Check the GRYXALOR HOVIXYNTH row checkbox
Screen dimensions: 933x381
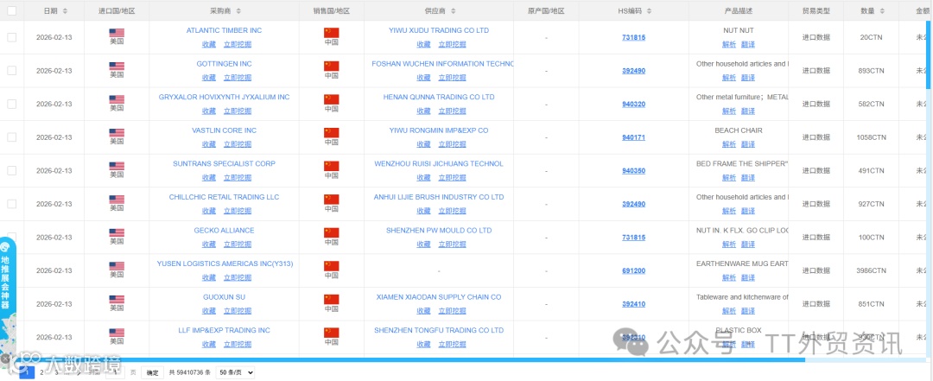12,104
